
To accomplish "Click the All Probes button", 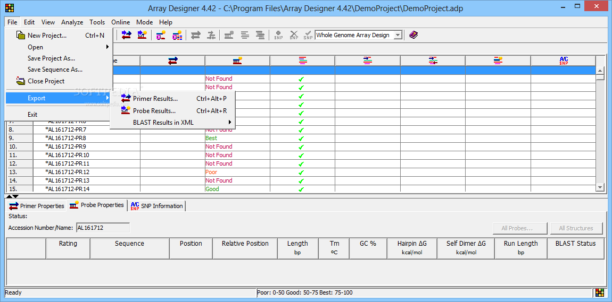I will 520,228.
